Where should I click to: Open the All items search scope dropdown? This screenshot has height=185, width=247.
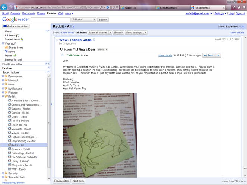pos(84,20)
